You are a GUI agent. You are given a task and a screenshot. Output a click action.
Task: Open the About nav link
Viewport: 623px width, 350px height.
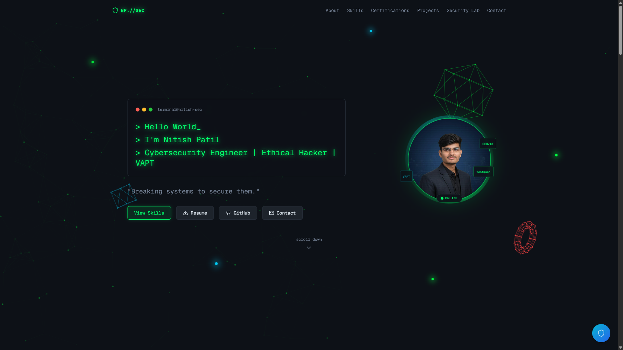click(332, 10)
